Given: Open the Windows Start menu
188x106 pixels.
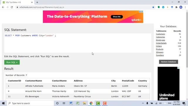Looking at the screenshot, I should 3,103.
